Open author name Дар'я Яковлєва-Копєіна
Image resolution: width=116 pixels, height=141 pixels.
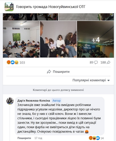[x=34, y=100]
